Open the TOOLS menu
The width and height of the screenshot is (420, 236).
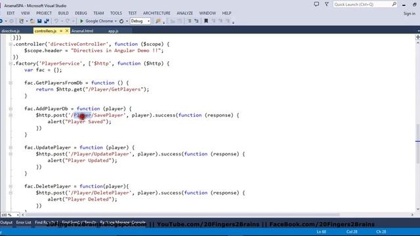(116, 13)
